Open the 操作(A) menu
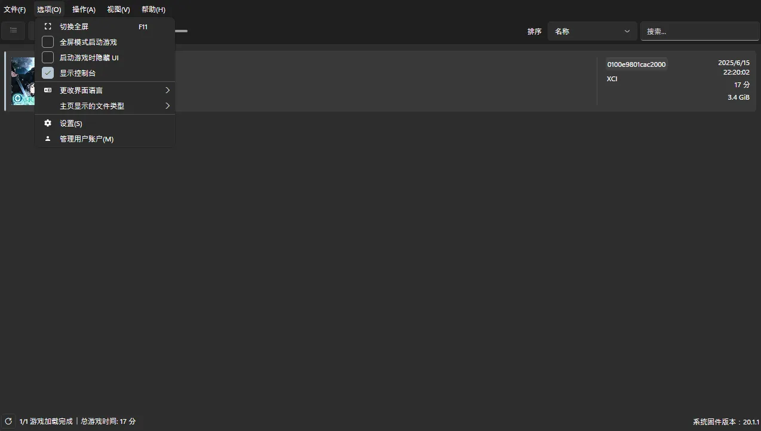761x431 pixels. click(x=84, y=10)
